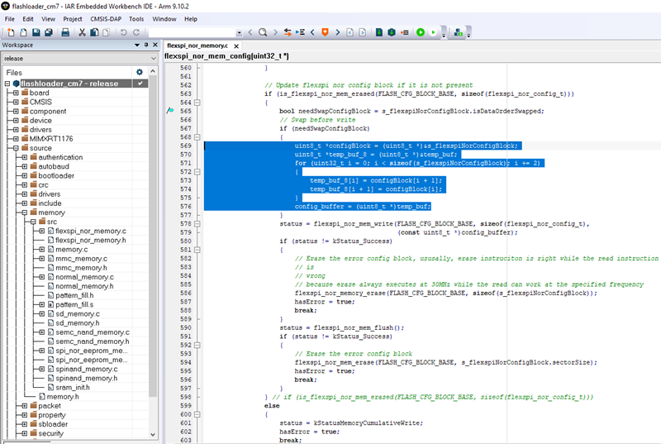Viewport: 661px width, 444px height.
Task: Close the Workspace panel
Action: tap(155, 45)
